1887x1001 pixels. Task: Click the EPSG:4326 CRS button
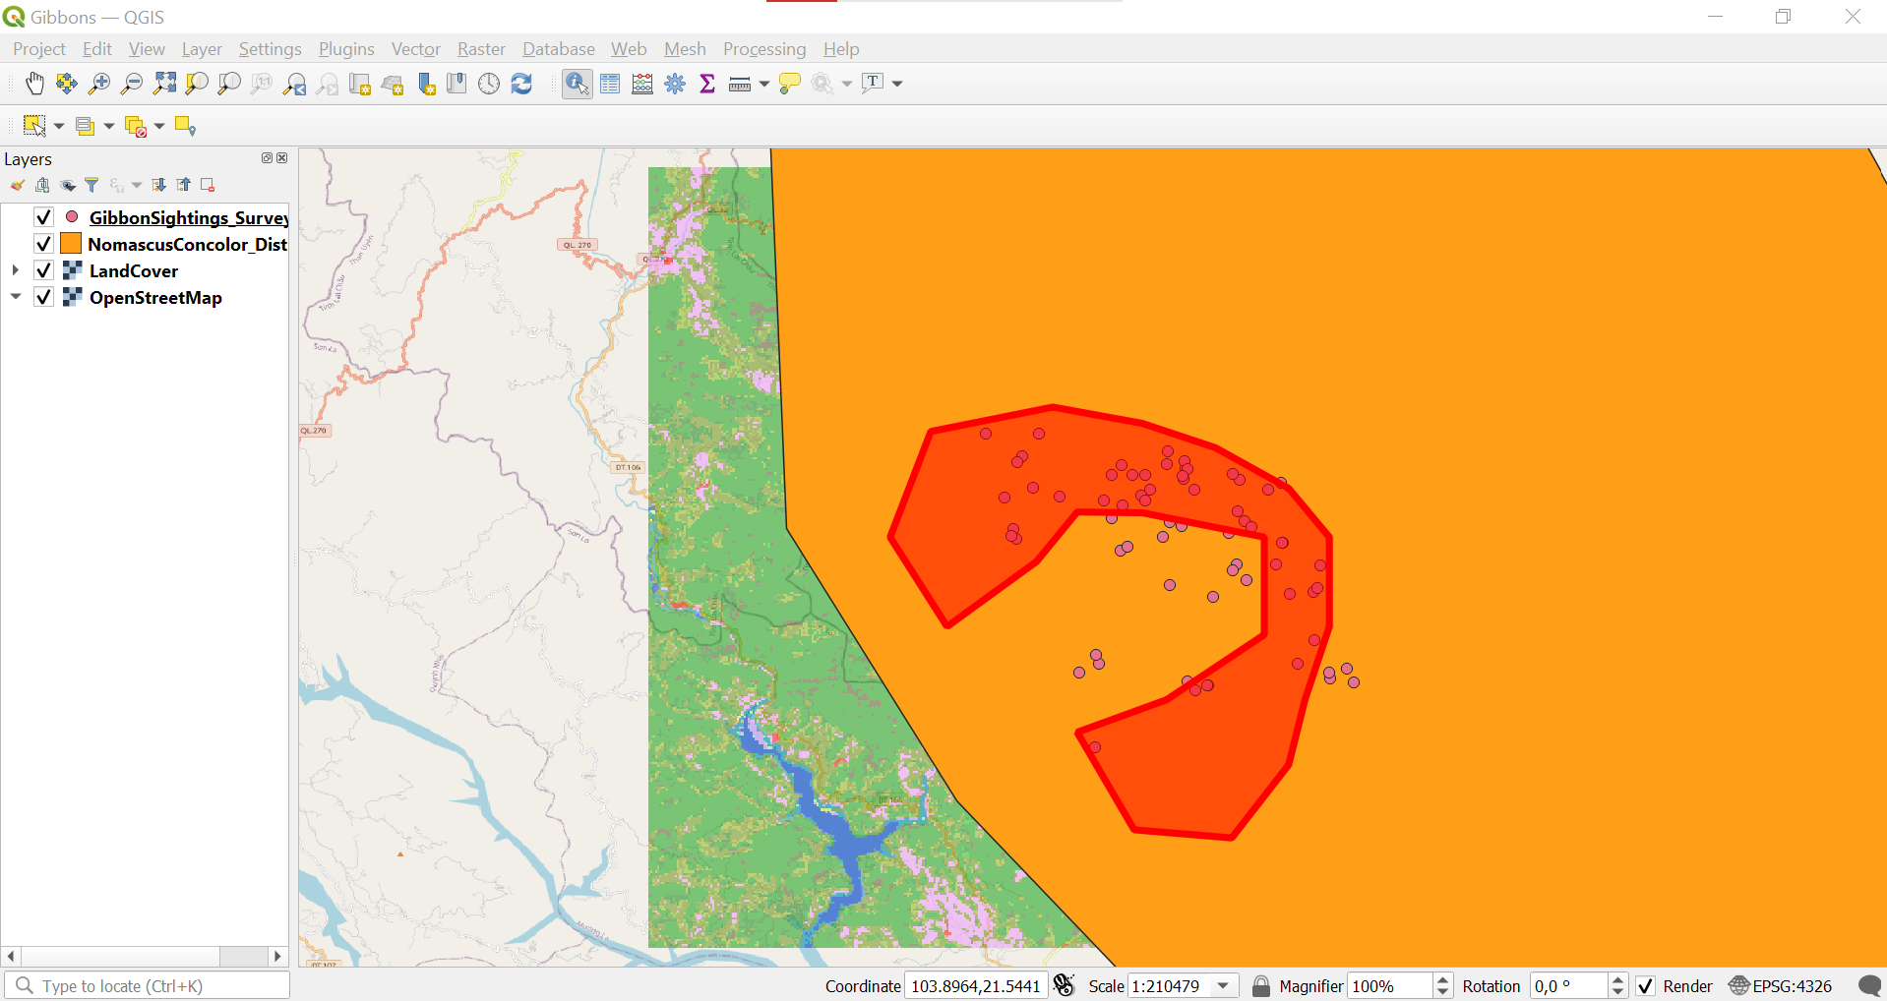click(1781, 986)
